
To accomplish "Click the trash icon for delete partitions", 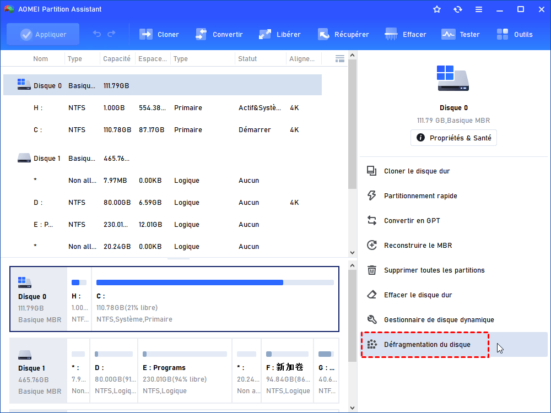I will pyautogui.click(x=372, y=270).
